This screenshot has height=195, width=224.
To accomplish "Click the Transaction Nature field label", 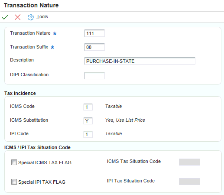I will (30, 33).
